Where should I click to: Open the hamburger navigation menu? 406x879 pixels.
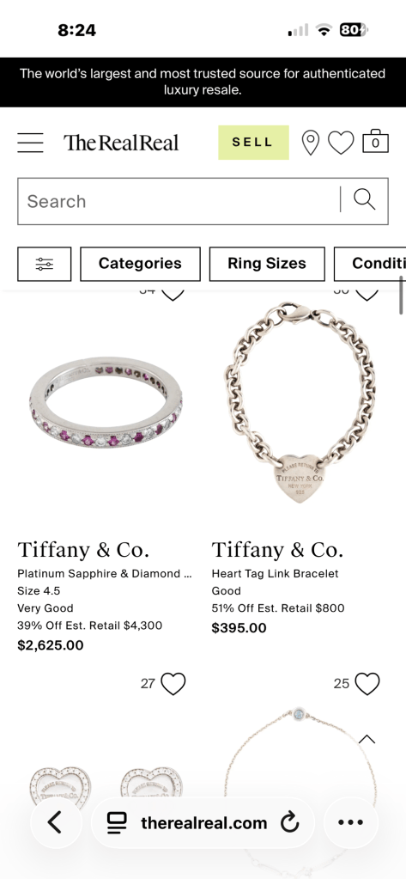(x=30, y=143)
